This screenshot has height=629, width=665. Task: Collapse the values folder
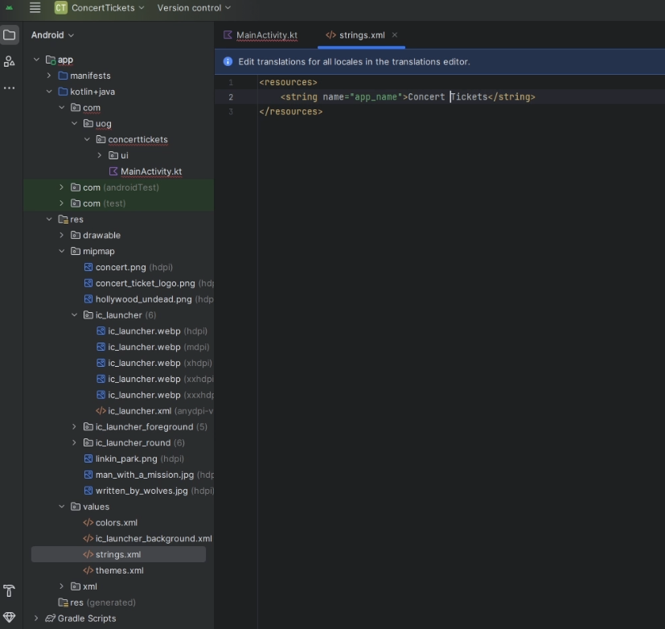pyautogui.click(x=62, y=507)
